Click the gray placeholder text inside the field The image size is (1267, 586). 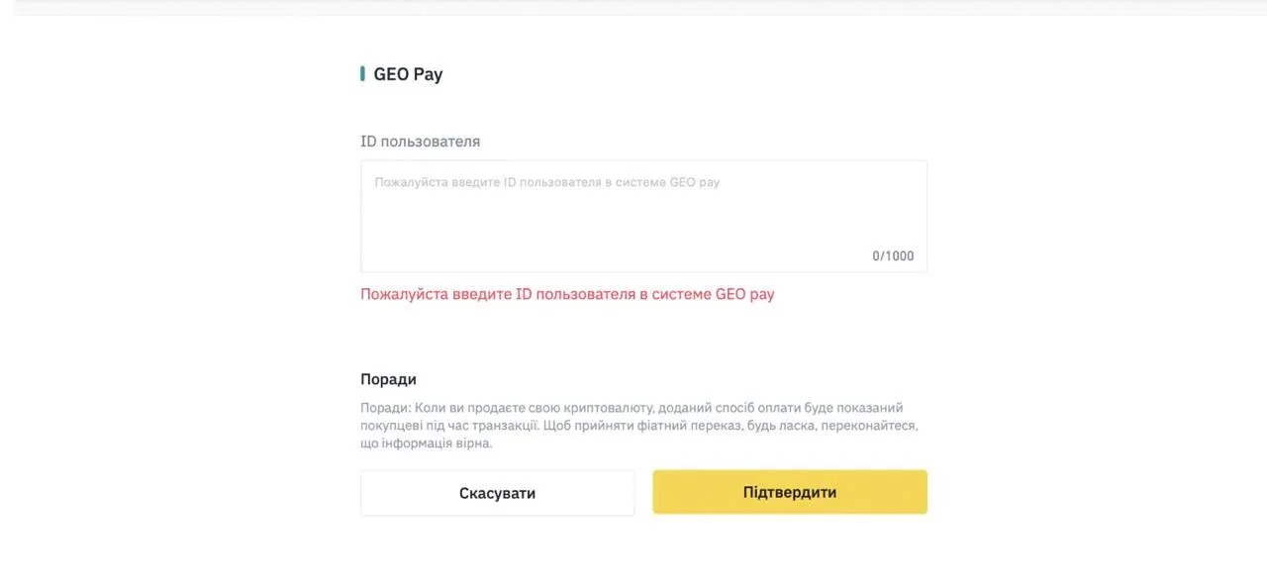[546, 182]
